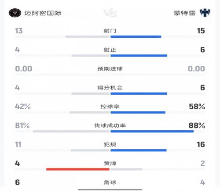Click the blue 传球成功率 bar for Monterrey

152,131
